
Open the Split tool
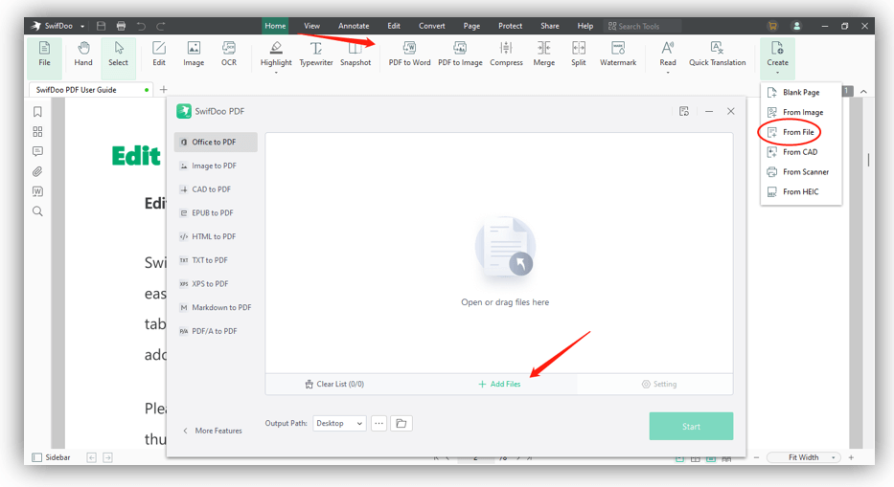[579, 55]
